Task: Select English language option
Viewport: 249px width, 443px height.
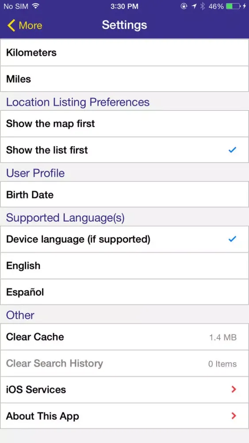Action: pyautogui.click(x=124, y=265)
